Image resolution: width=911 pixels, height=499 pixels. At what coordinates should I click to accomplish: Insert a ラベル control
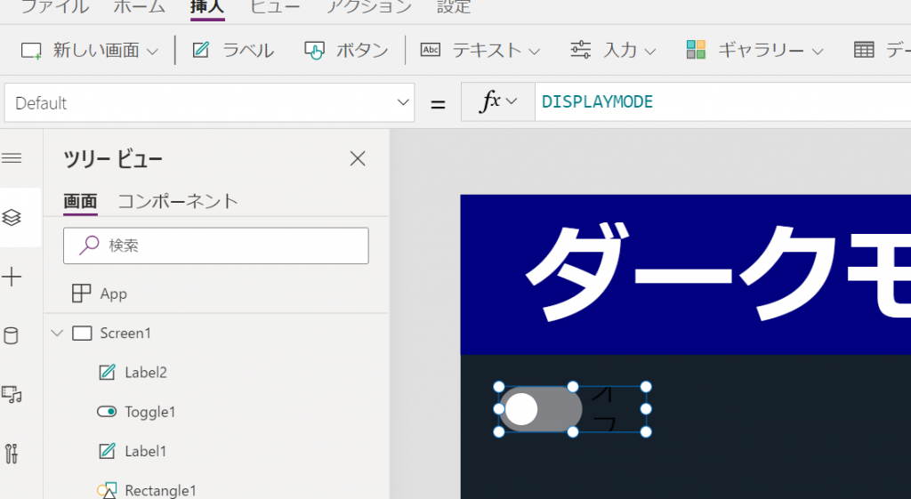coord(233,51)
